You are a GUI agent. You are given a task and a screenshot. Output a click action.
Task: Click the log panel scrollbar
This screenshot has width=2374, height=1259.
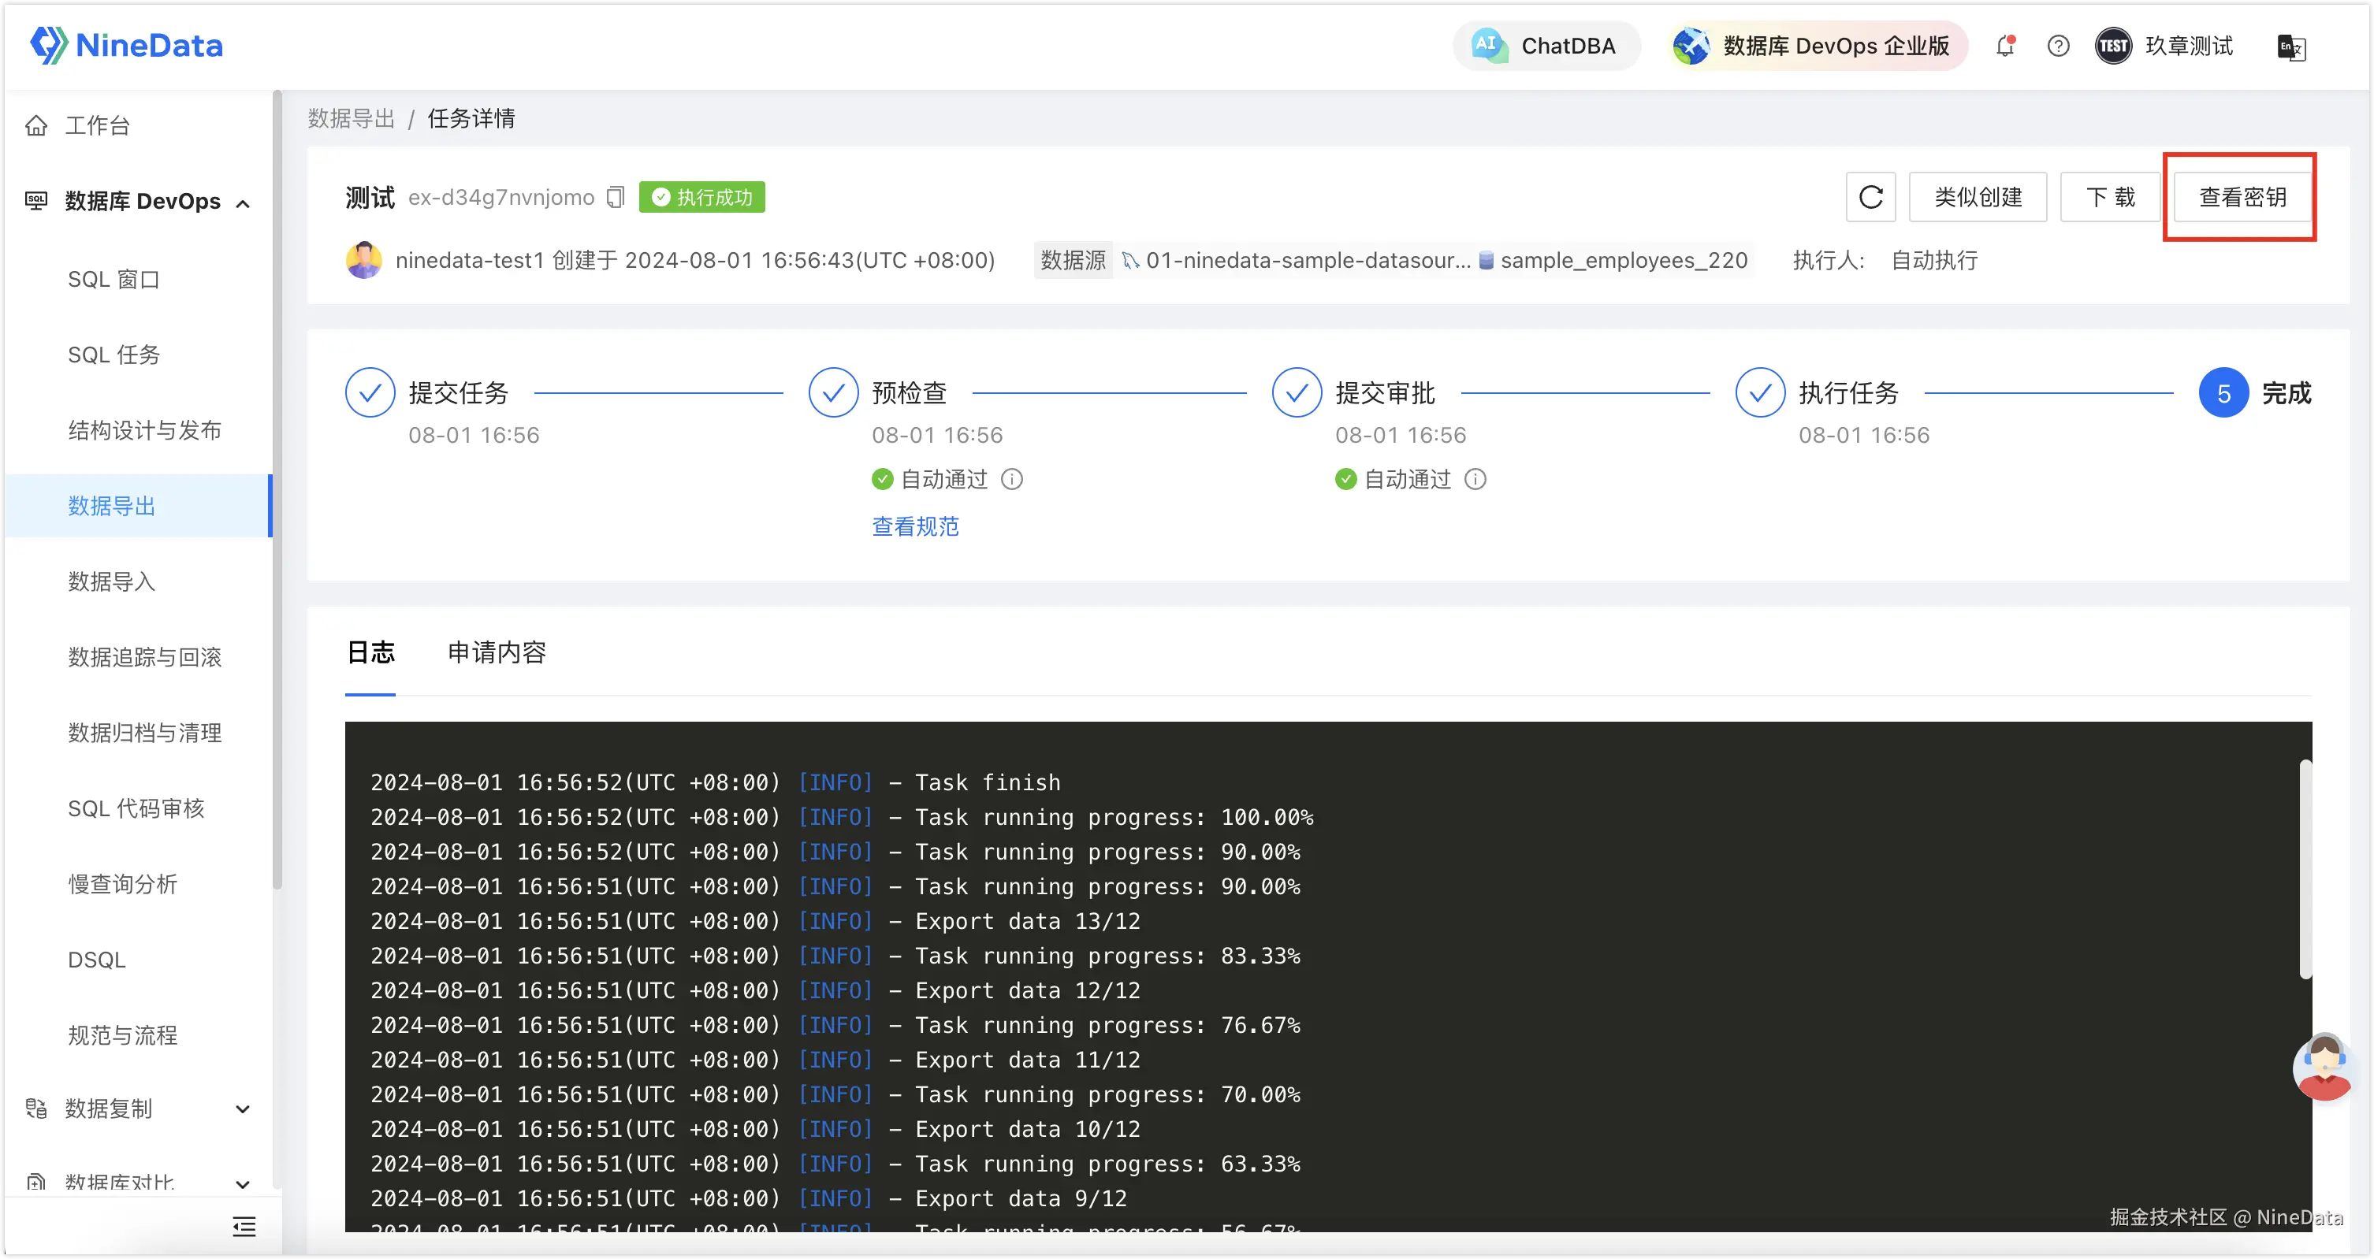click(2305, 868)
